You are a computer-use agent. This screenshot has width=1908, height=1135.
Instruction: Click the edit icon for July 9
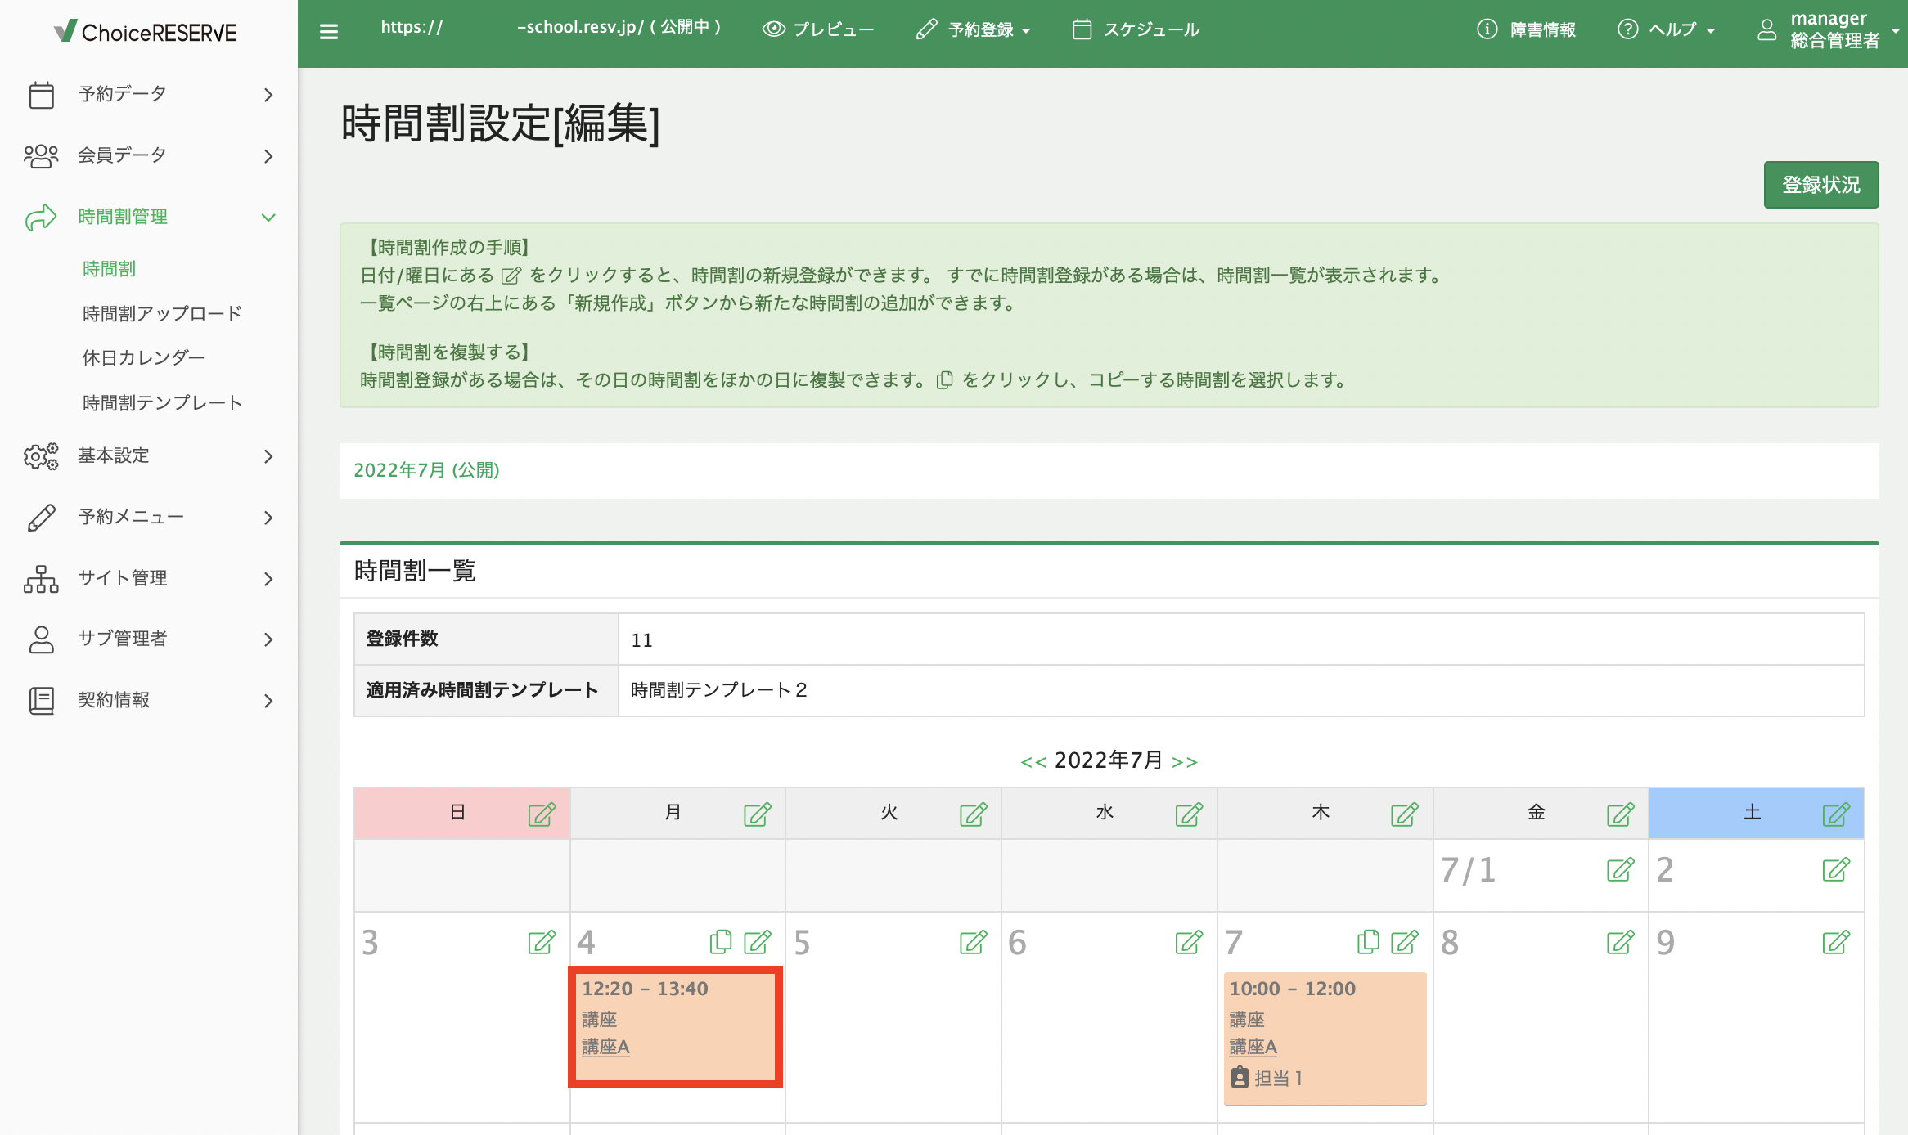1835,943
